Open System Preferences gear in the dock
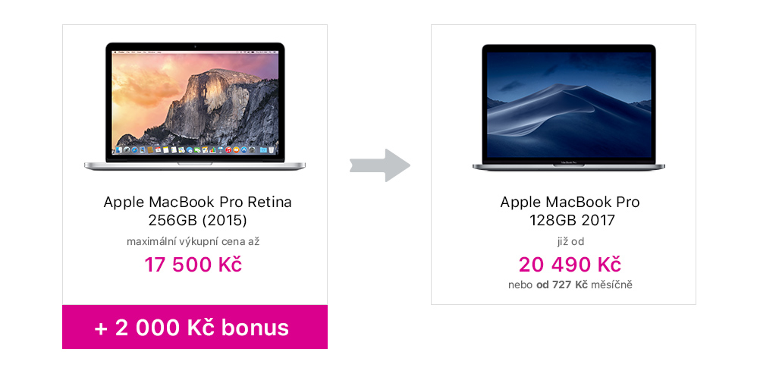757x374 pixels. (x=252, y=150)
